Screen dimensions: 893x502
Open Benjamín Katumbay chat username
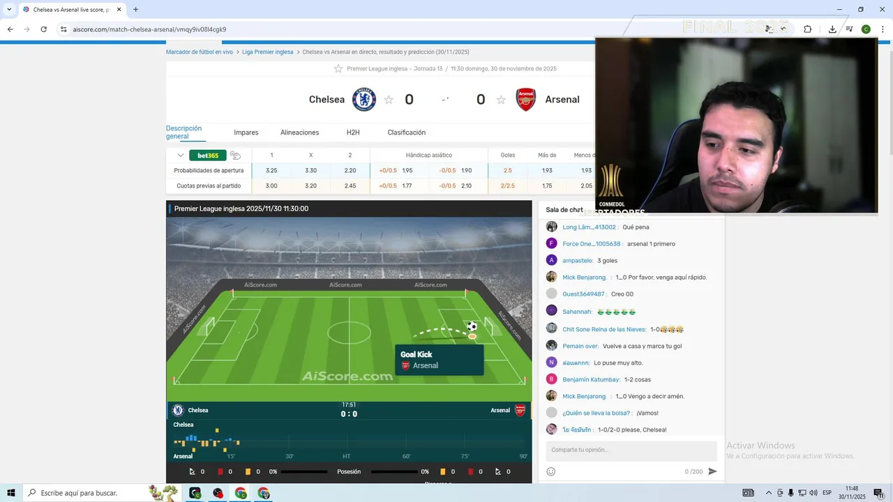tap(592, 380)
